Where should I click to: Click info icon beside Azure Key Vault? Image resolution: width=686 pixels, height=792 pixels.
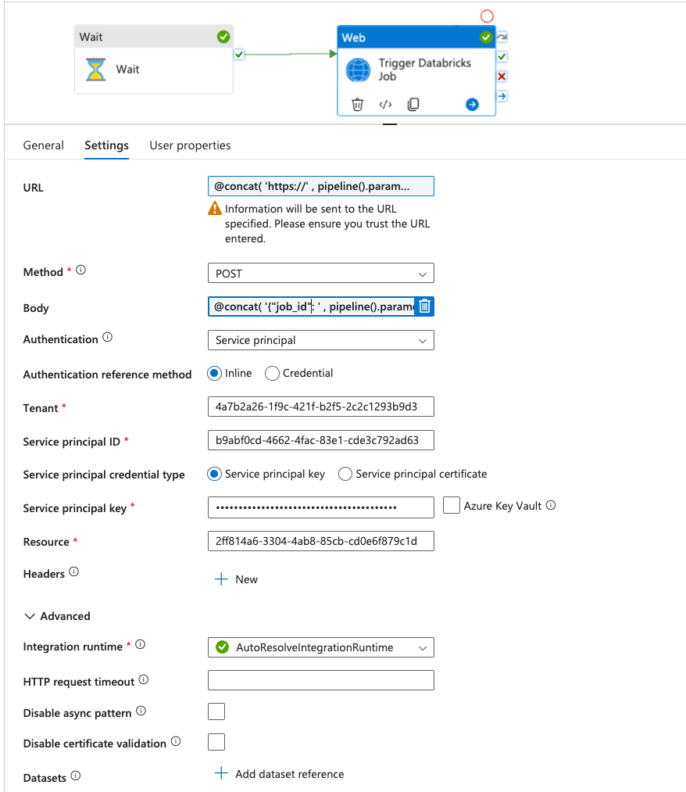point(551,506)
